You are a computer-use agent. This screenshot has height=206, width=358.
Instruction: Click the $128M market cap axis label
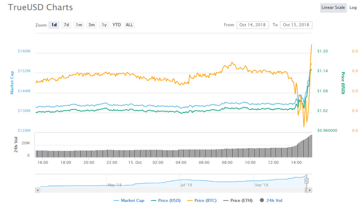(24, 130)
